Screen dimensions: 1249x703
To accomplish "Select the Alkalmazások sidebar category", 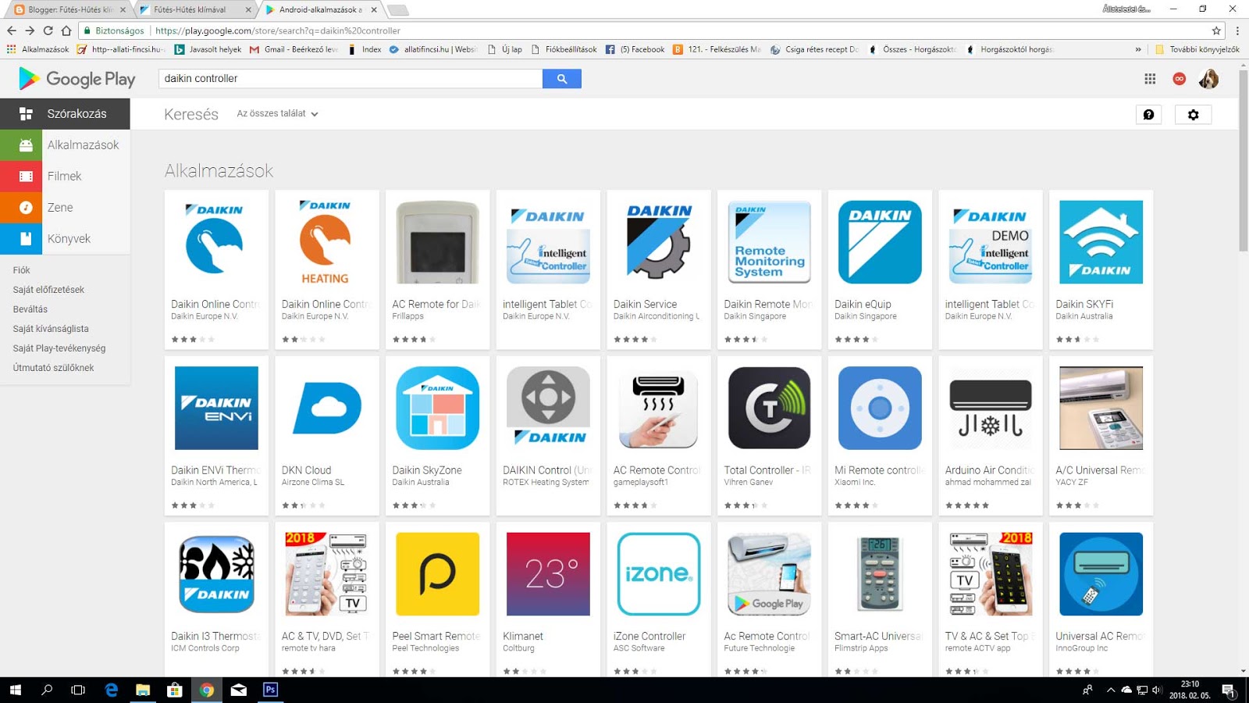I will tap(65, 145).
